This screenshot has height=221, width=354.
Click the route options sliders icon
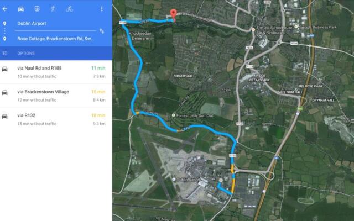(x=5, y=53)
